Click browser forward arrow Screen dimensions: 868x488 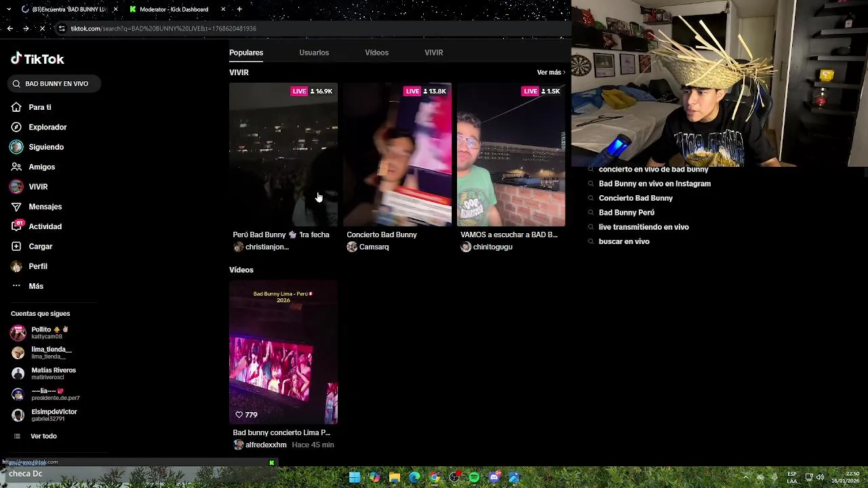[26, 28]
